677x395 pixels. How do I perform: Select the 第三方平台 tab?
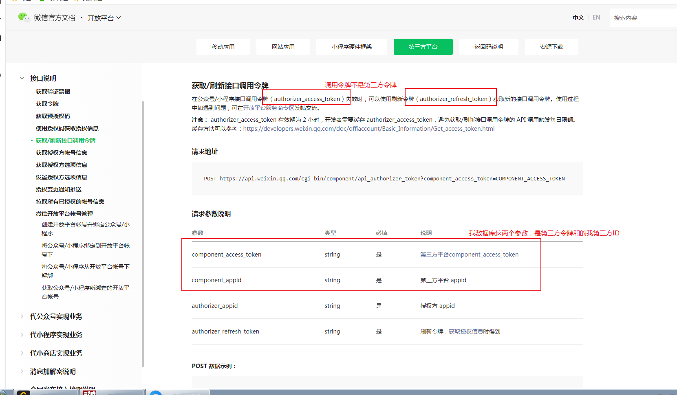click(x=423, y=47)
